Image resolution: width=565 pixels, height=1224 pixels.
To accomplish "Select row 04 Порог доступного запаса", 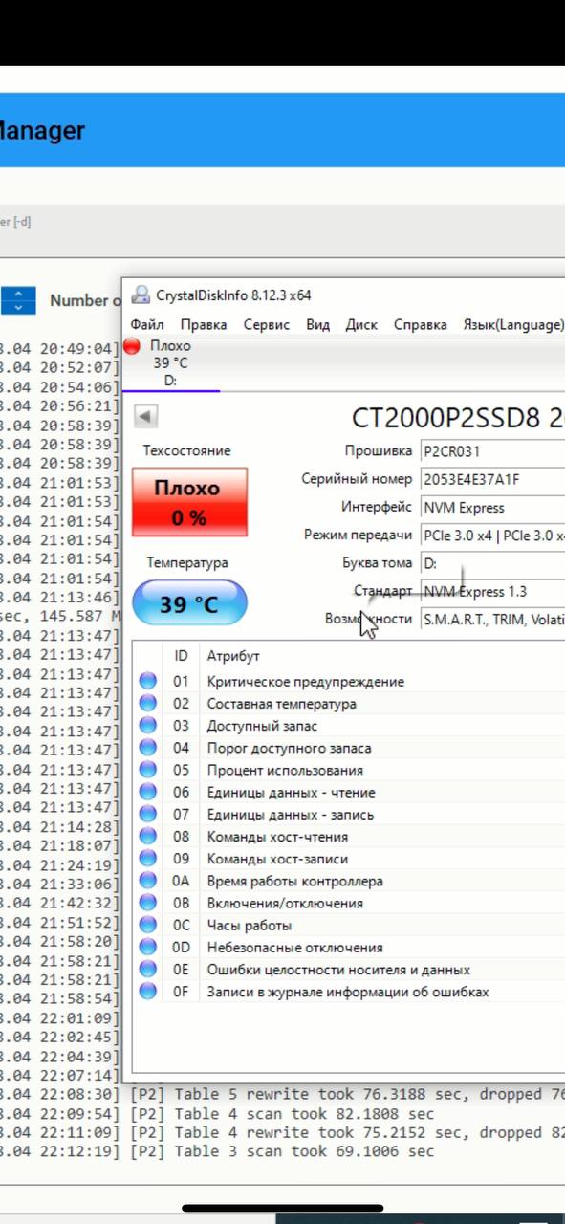I will pyautogui.click(x=349, y=748).
